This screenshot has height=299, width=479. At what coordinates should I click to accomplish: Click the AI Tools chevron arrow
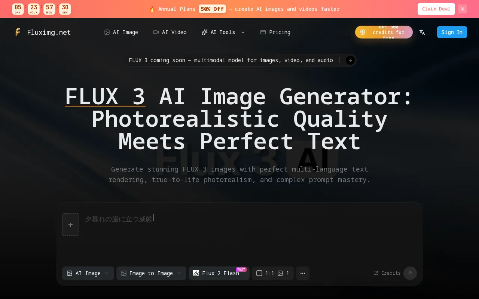[x=243, y=32]
